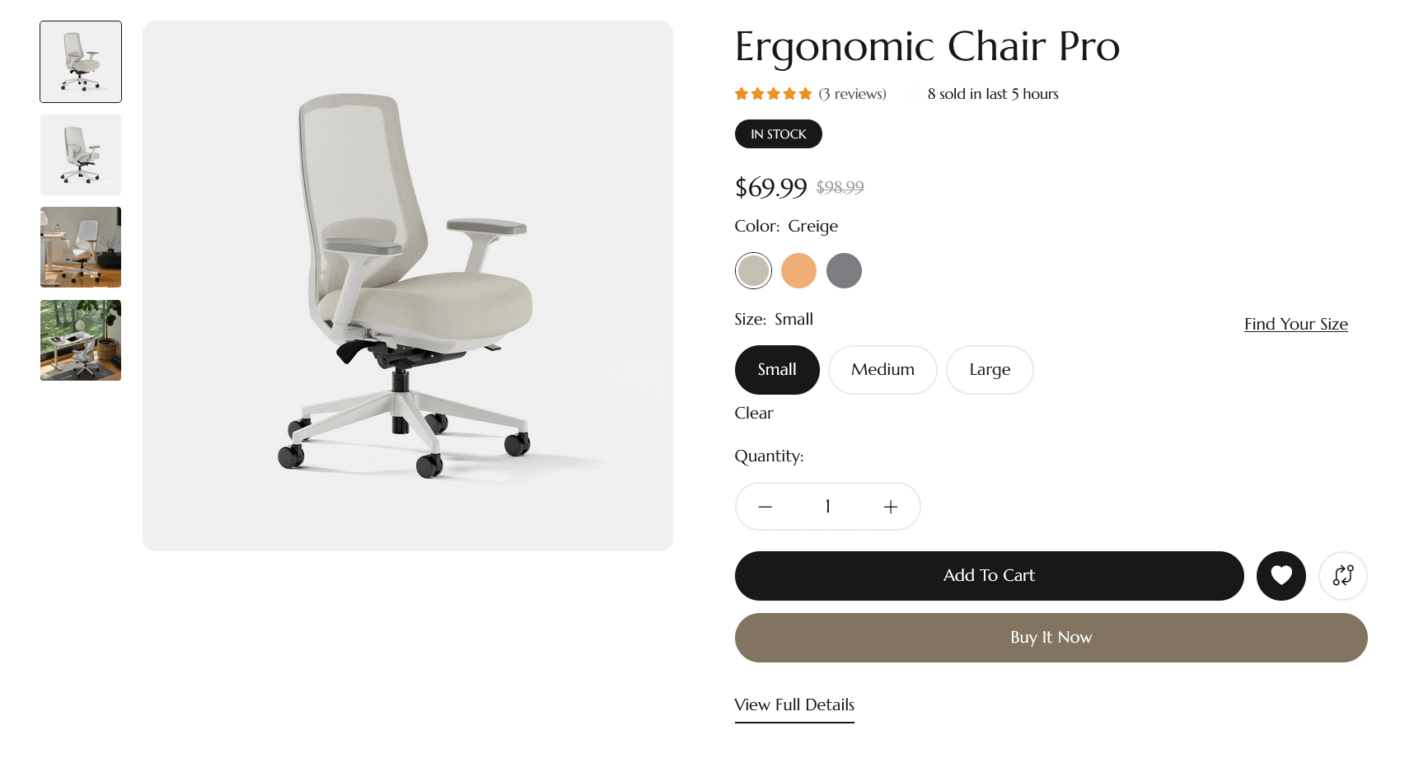
Task: Select the Greige color swatch
Action: (x=753, y=270)
